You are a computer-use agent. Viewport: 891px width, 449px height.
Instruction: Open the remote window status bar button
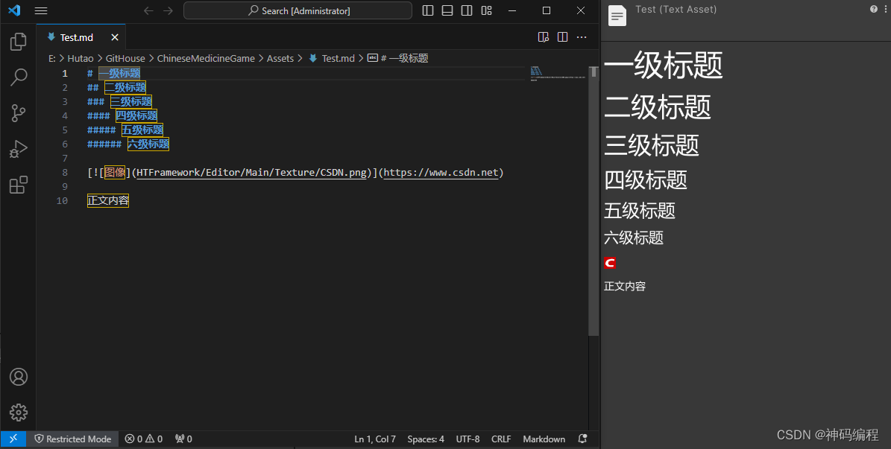(x=13, y=439)
